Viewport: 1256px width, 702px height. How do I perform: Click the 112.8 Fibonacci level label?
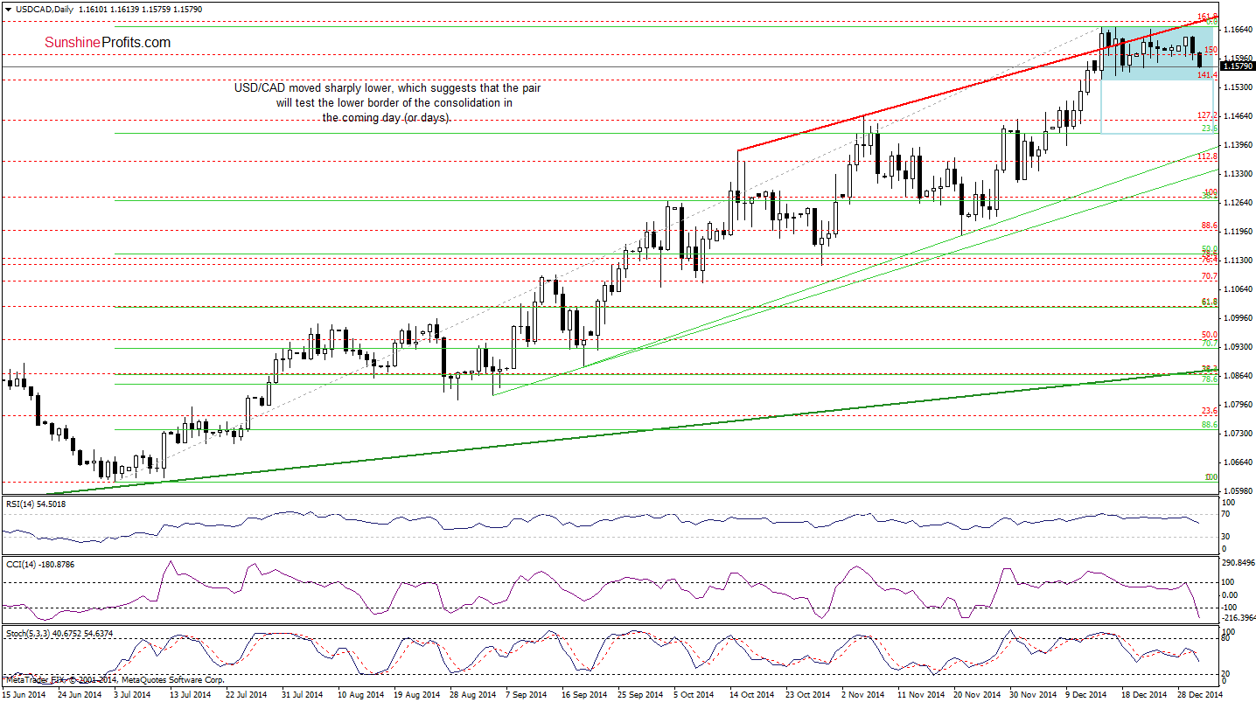pyautogui.click(x=1208, y=156)
